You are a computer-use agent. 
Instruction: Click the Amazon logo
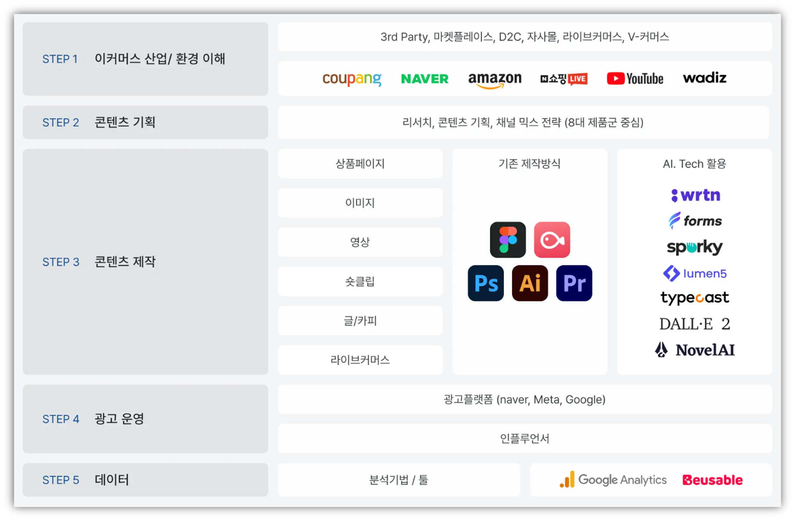click(x=495, y=80)
